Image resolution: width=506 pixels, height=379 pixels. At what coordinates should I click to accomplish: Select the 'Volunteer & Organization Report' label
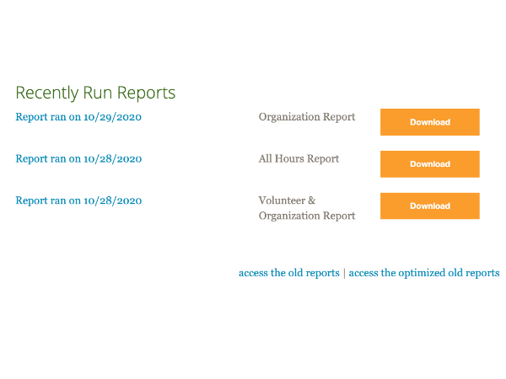tap(307, 208)
